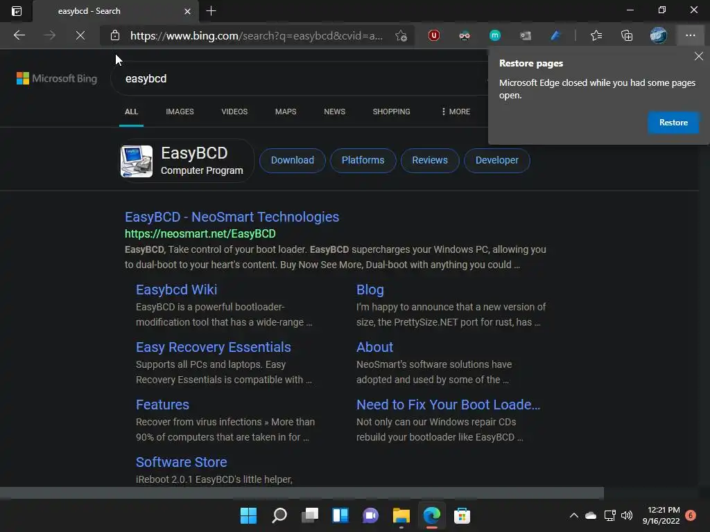Open the Easybcd Wiki sublink
Screen dimensions: 710x532
[x=177, y=290]
